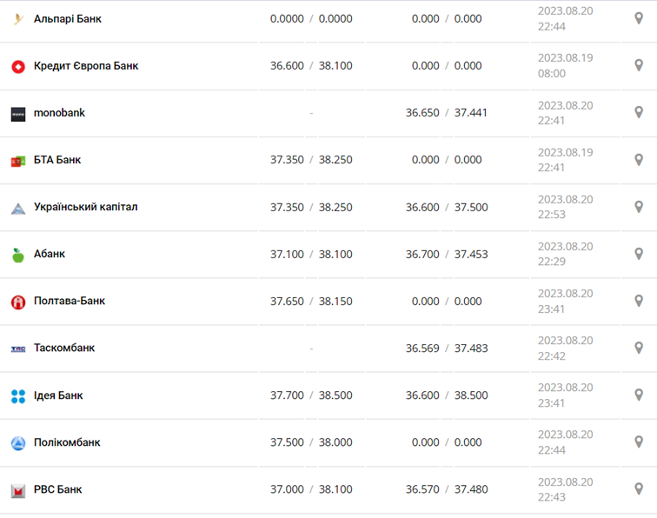This screenshot has width=657, height=518.
Task: Open the Таскомбанк bank link
Action: click(64, 348)
